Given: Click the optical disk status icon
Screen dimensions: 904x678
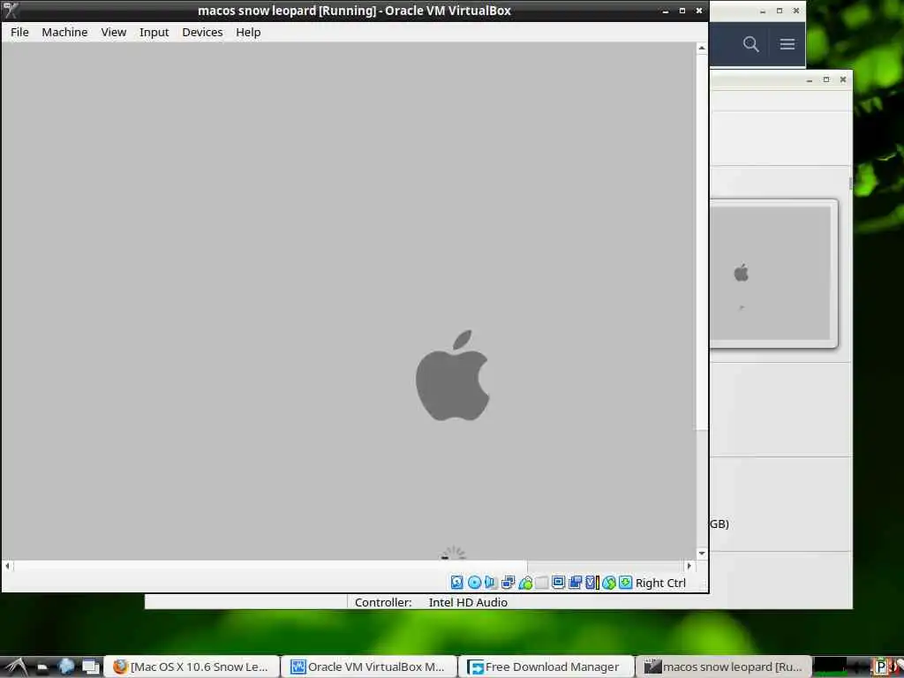Looking at the screenshot, I should pos(474,583).
